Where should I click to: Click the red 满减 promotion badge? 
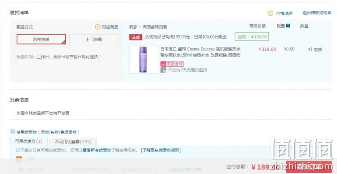click(136, 37)
